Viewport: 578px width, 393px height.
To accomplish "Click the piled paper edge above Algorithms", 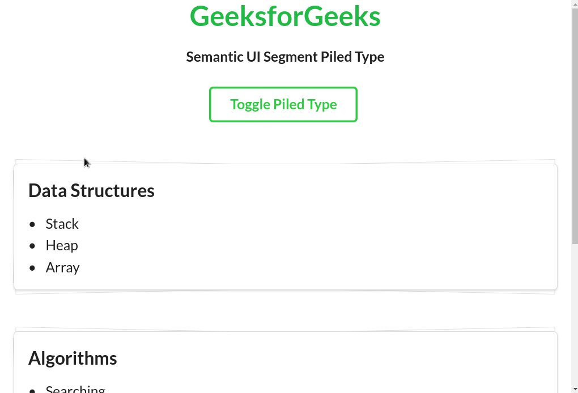I will (x=283, y=330).
